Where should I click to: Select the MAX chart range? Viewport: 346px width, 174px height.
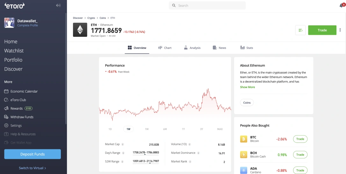220,129
